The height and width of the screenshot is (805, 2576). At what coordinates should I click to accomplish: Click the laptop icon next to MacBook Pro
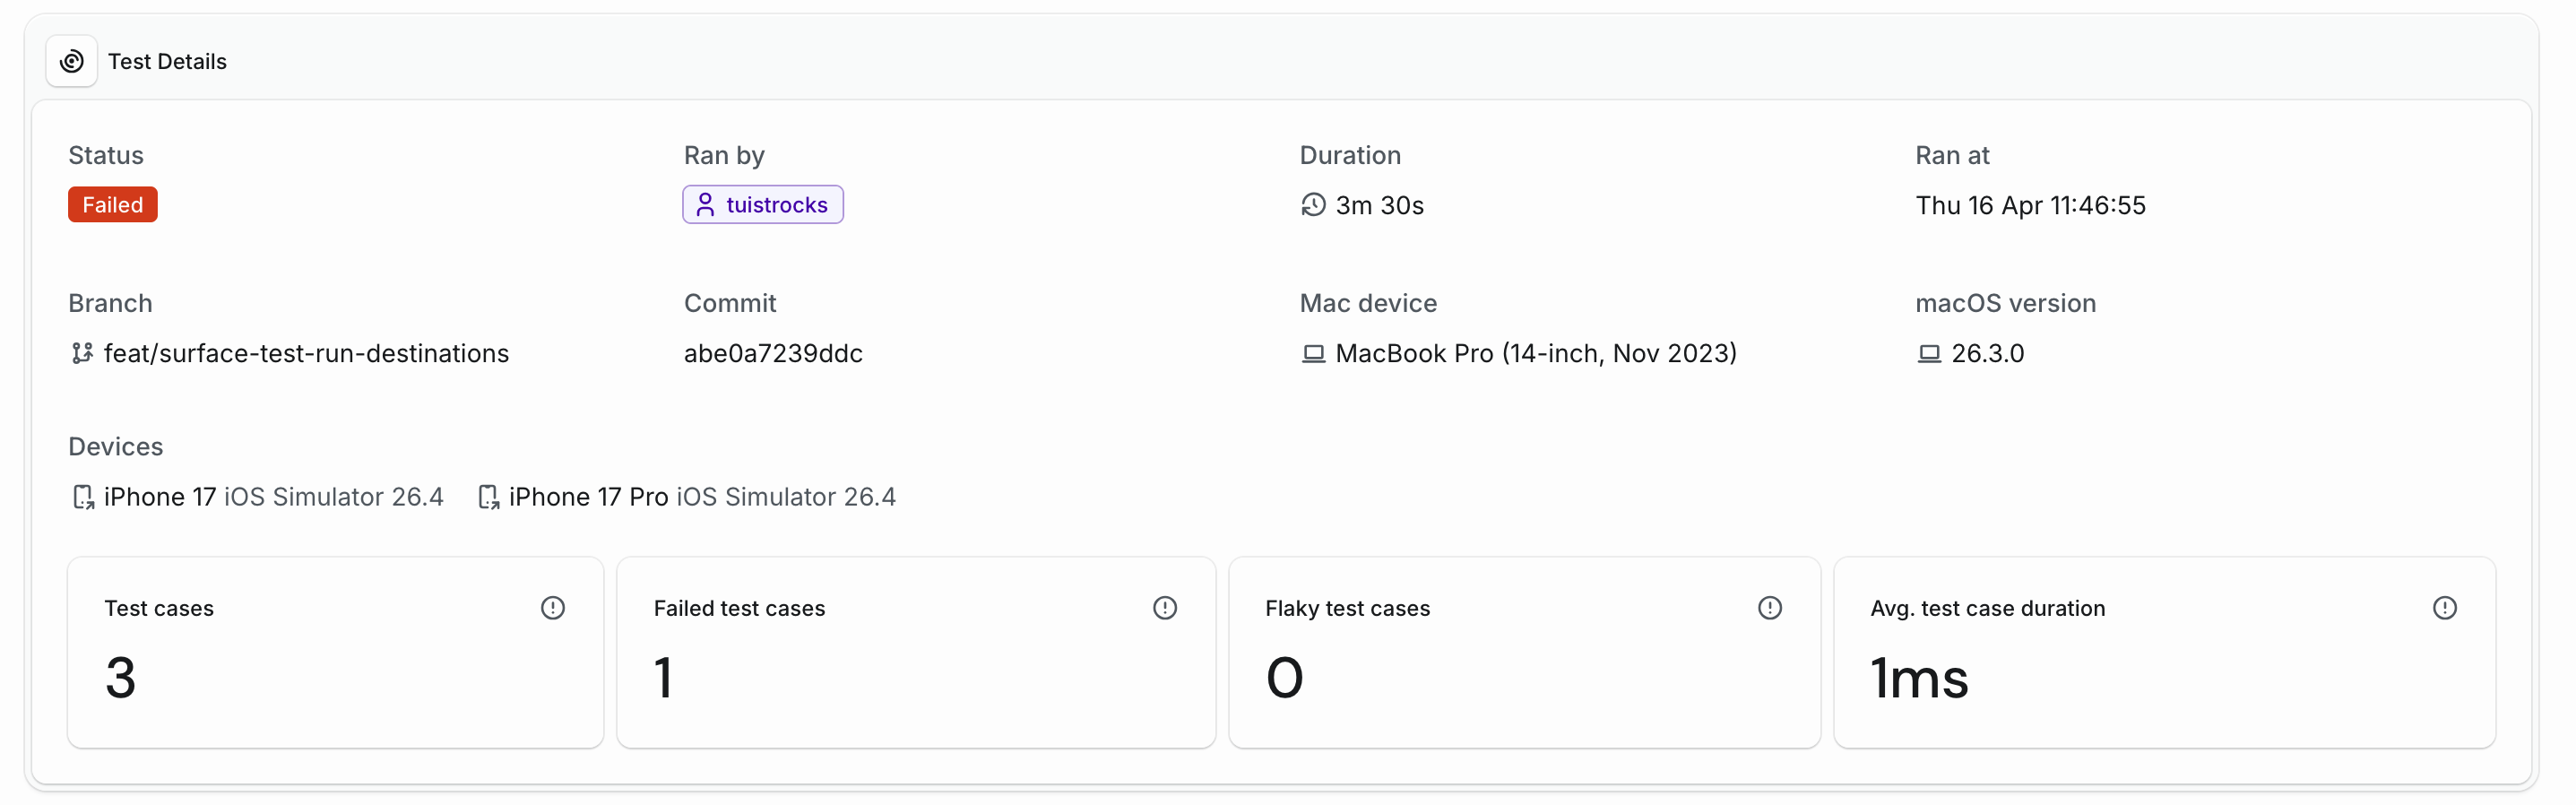[x=1313, y=353]
